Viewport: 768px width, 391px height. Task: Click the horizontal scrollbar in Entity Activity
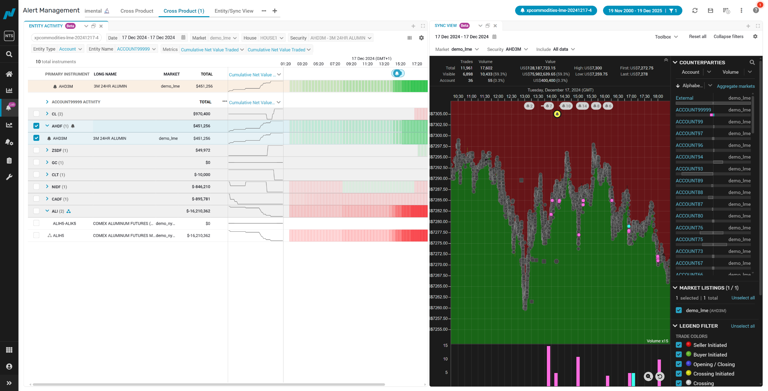click(208, 384)
